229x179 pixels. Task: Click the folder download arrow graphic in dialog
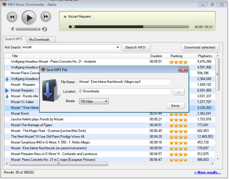pyautogui.click(x=50, y=91)
